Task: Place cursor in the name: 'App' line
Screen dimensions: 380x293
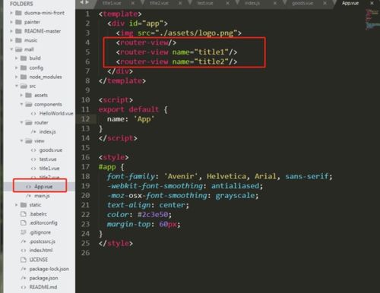Action: click(131, 119)
